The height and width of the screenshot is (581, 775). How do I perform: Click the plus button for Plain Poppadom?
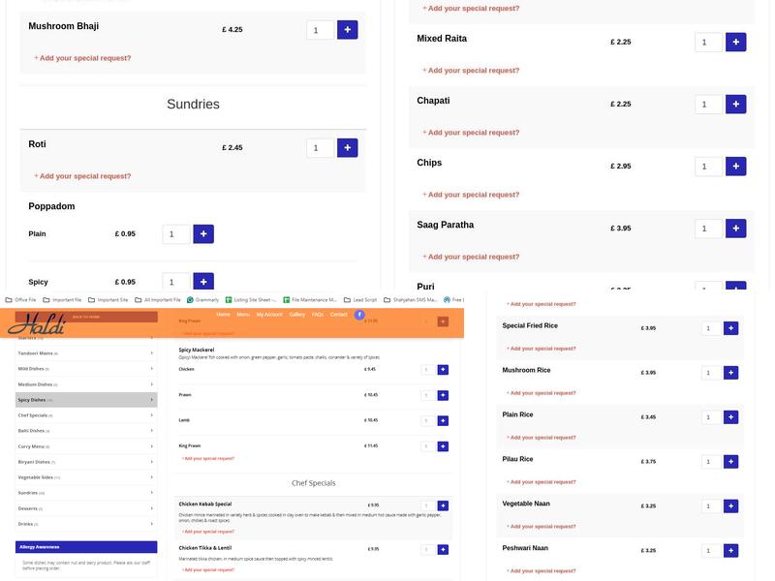click(x=202, y=234)
